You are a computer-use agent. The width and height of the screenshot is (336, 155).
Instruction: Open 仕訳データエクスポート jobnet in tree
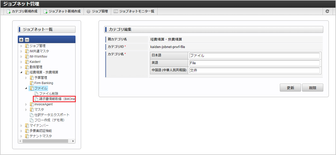52,115
